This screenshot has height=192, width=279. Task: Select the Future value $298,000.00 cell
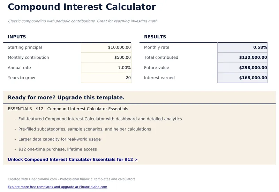tap(242, 68)
